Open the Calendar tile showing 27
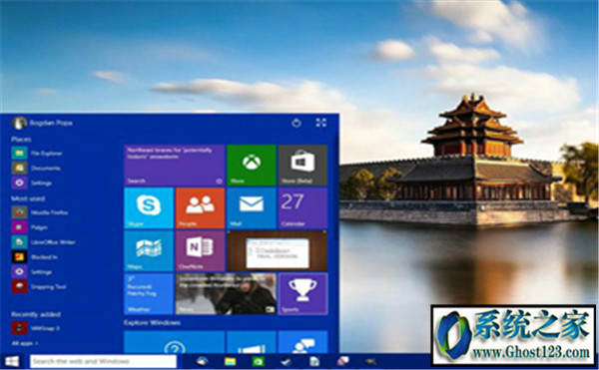 [x=302, y=207]
